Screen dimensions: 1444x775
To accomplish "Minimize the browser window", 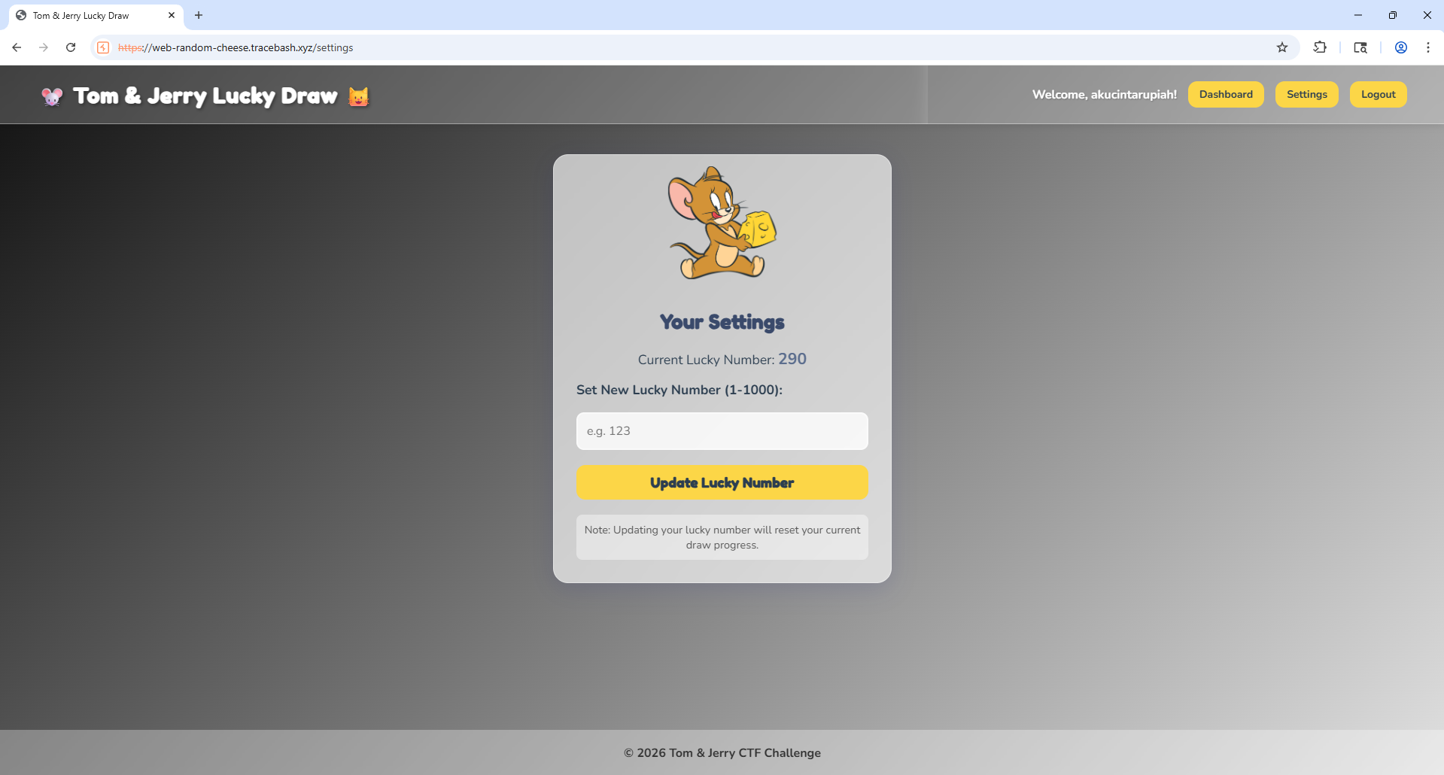I will click(x=1358, y=15).
